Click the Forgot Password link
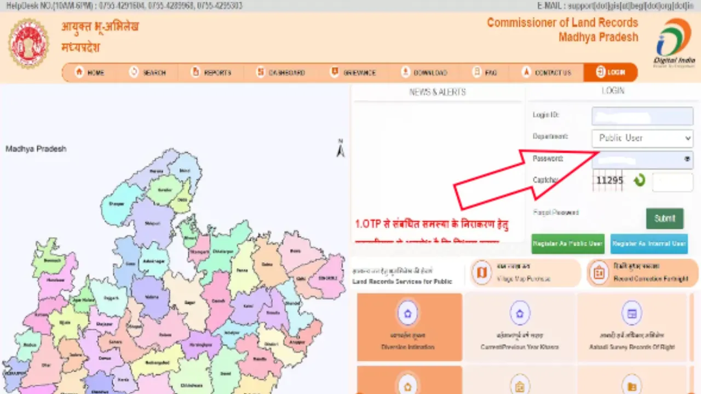Image resolution: width=701 pixels, height=394 pixels. point(555,212)
